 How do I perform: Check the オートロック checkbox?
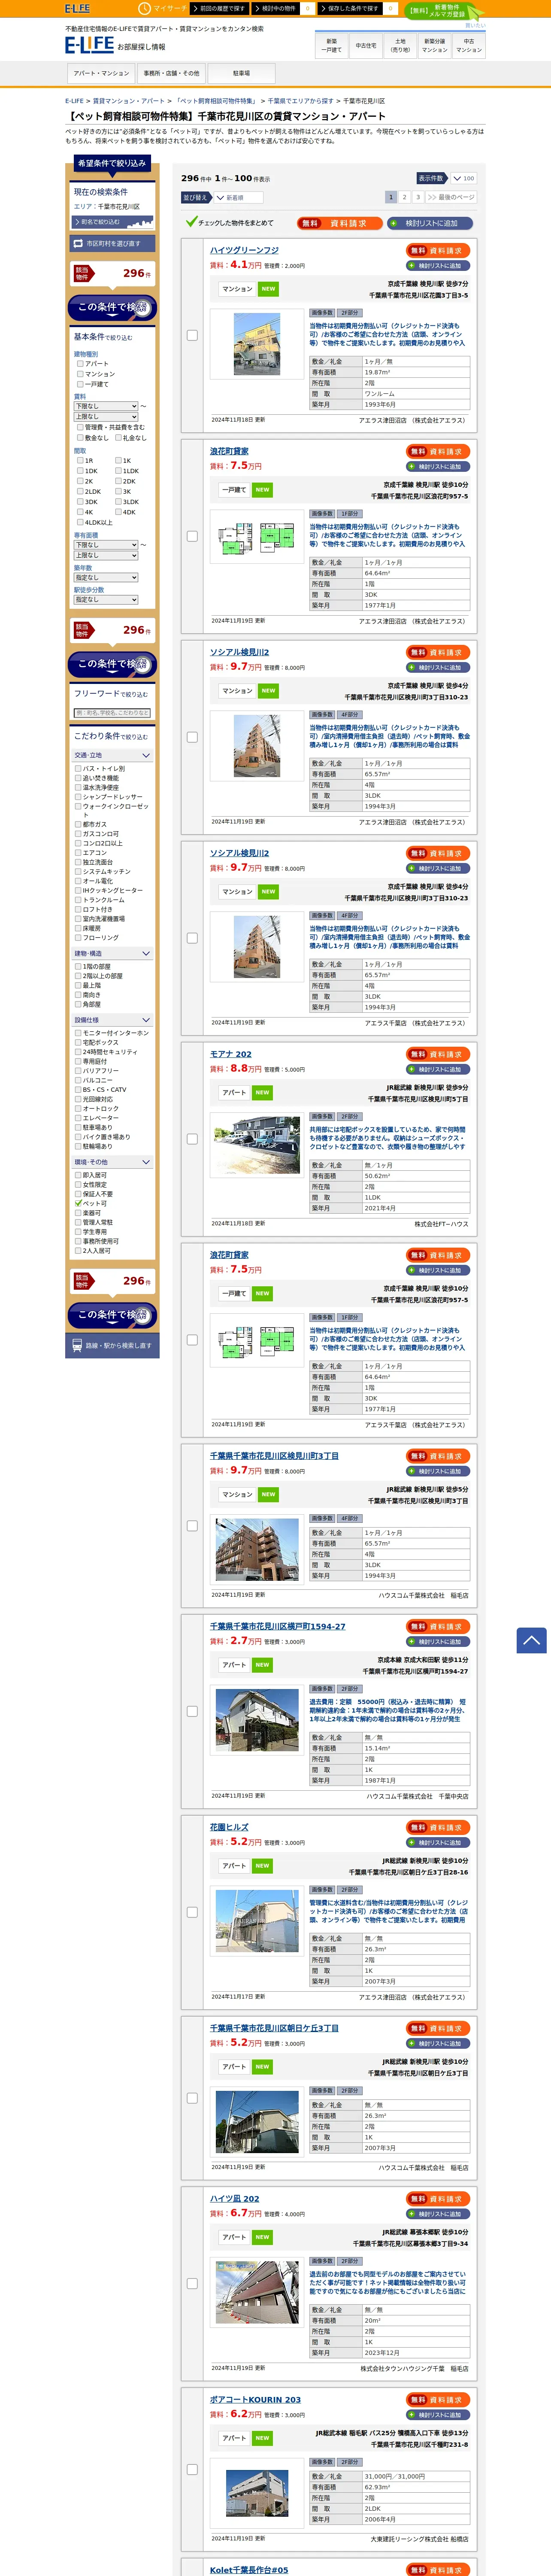pos(78,1108)
